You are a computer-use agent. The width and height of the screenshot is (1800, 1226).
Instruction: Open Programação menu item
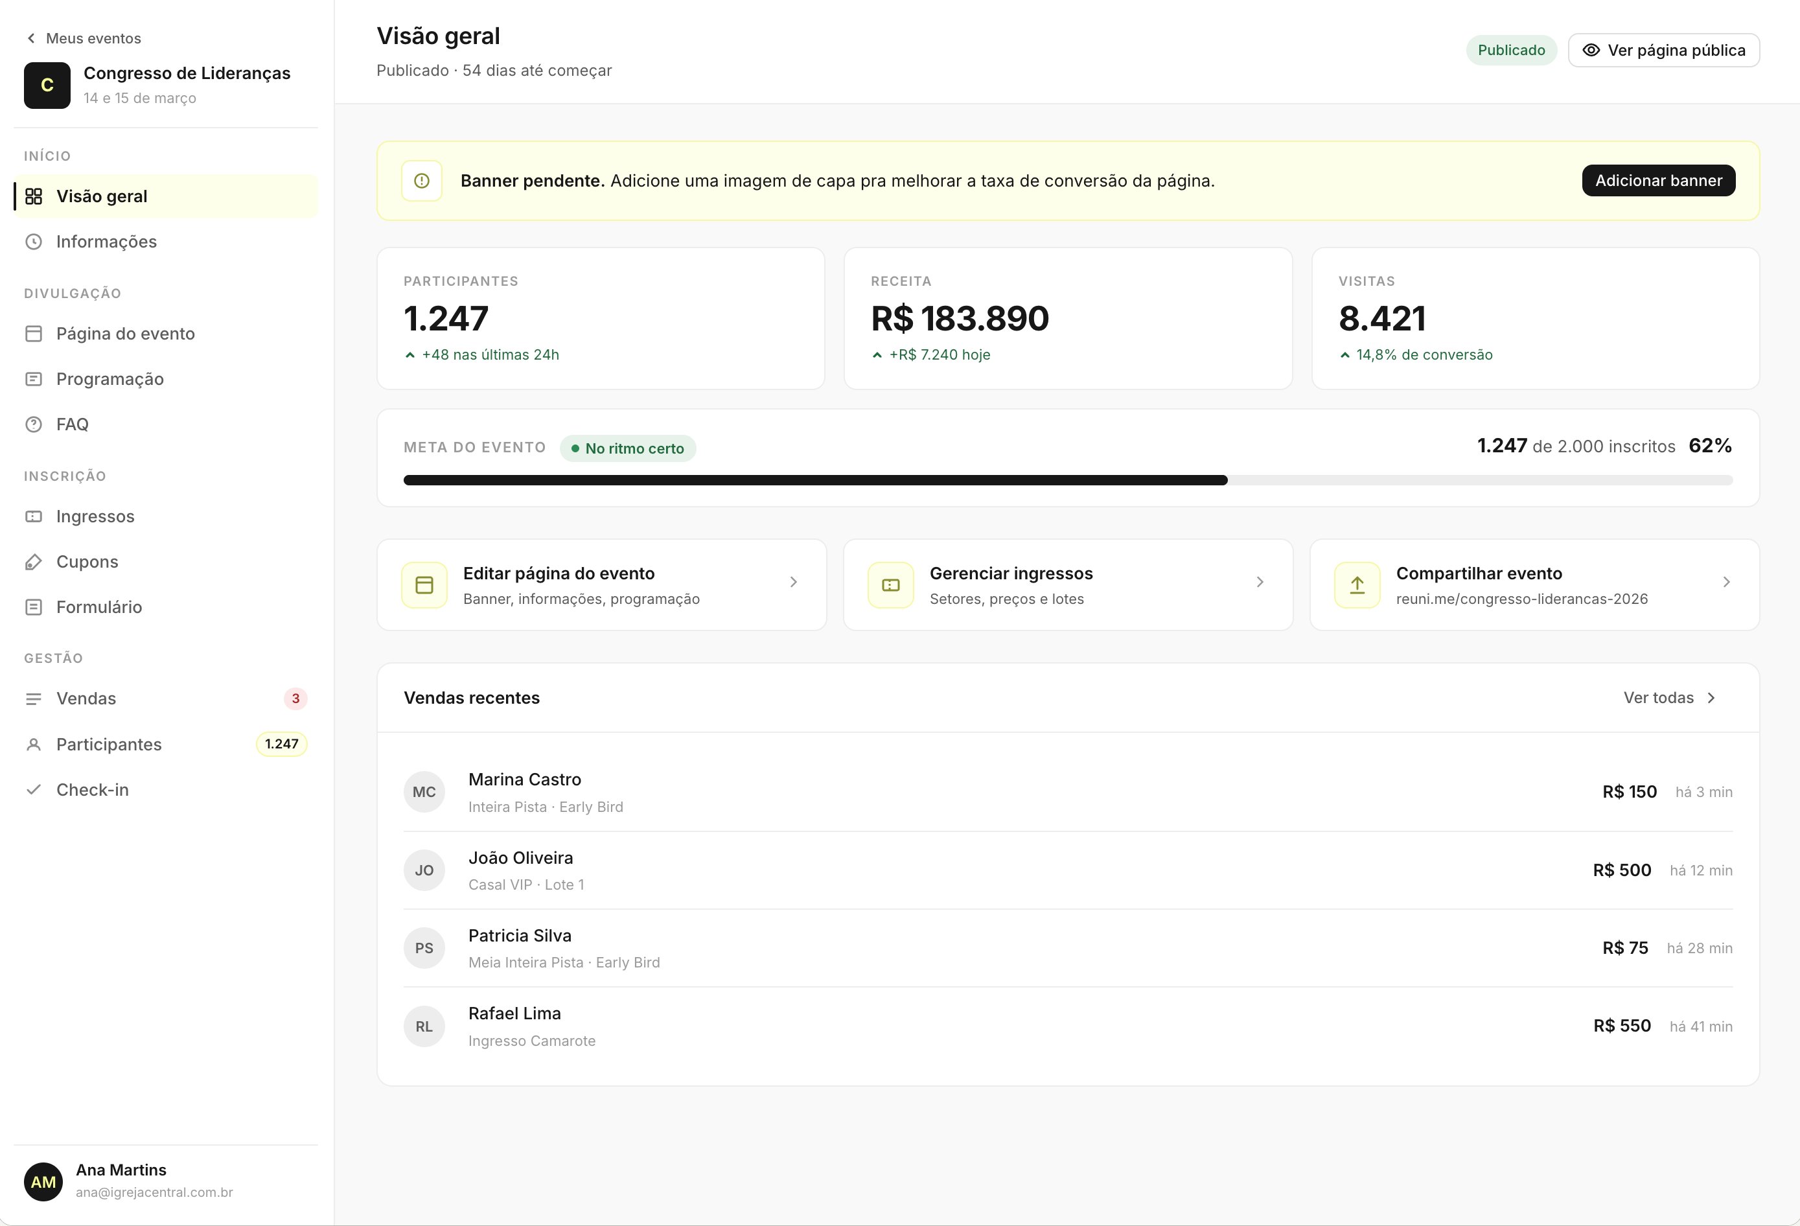[166, 380]
